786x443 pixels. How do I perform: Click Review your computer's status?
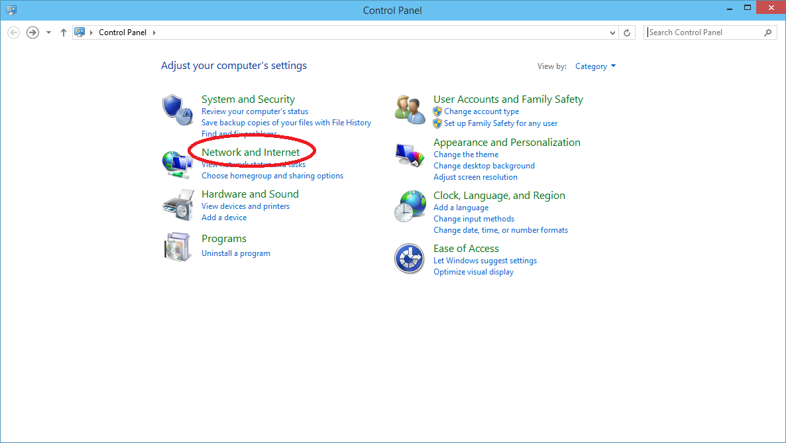coord(254,111)
